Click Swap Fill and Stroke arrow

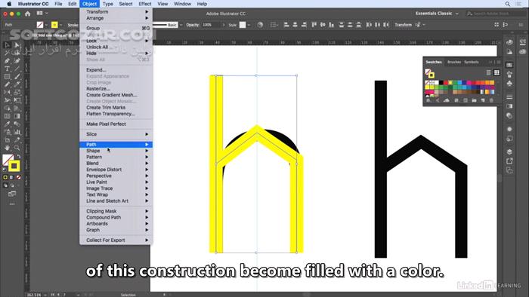tap(19, 156)
